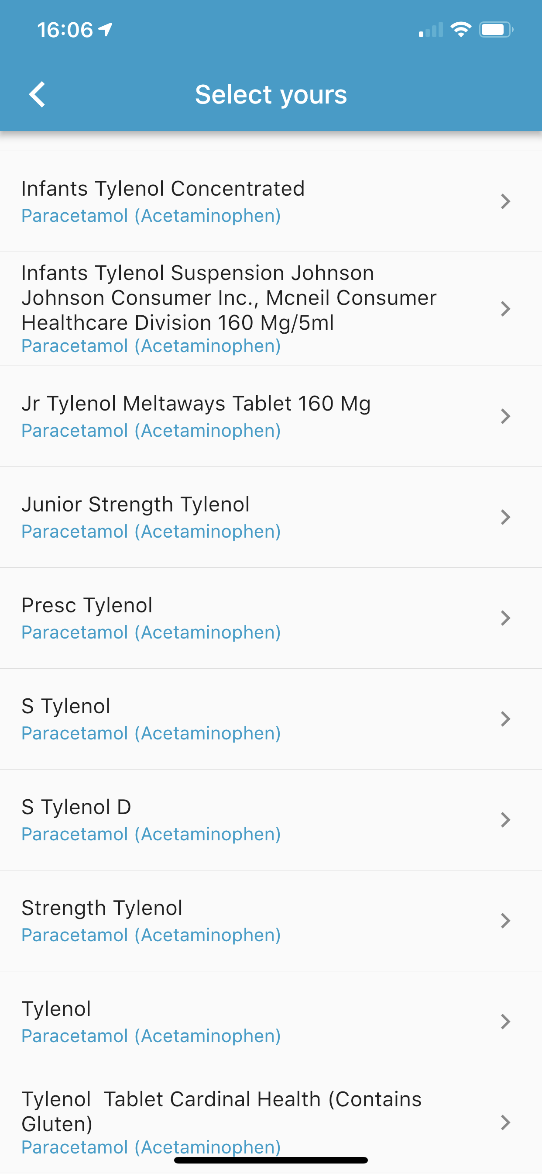Tap the chevron on Presc Tylenol row
The height and width of the screenshot is (1174, 542).
505,618
